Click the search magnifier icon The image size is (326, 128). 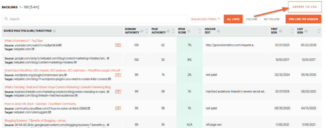[6, 19]
